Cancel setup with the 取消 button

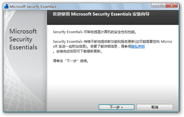(155, 107)
